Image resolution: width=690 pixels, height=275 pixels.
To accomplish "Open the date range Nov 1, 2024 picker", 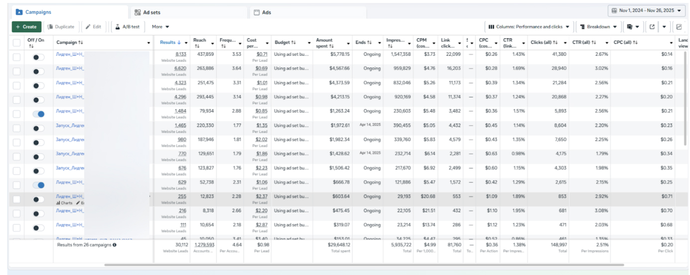I will coord(646,10).
